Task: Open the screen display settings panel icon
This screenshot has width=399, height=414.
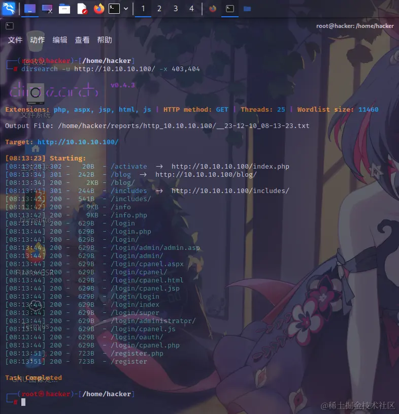Action: coord(47,9)
